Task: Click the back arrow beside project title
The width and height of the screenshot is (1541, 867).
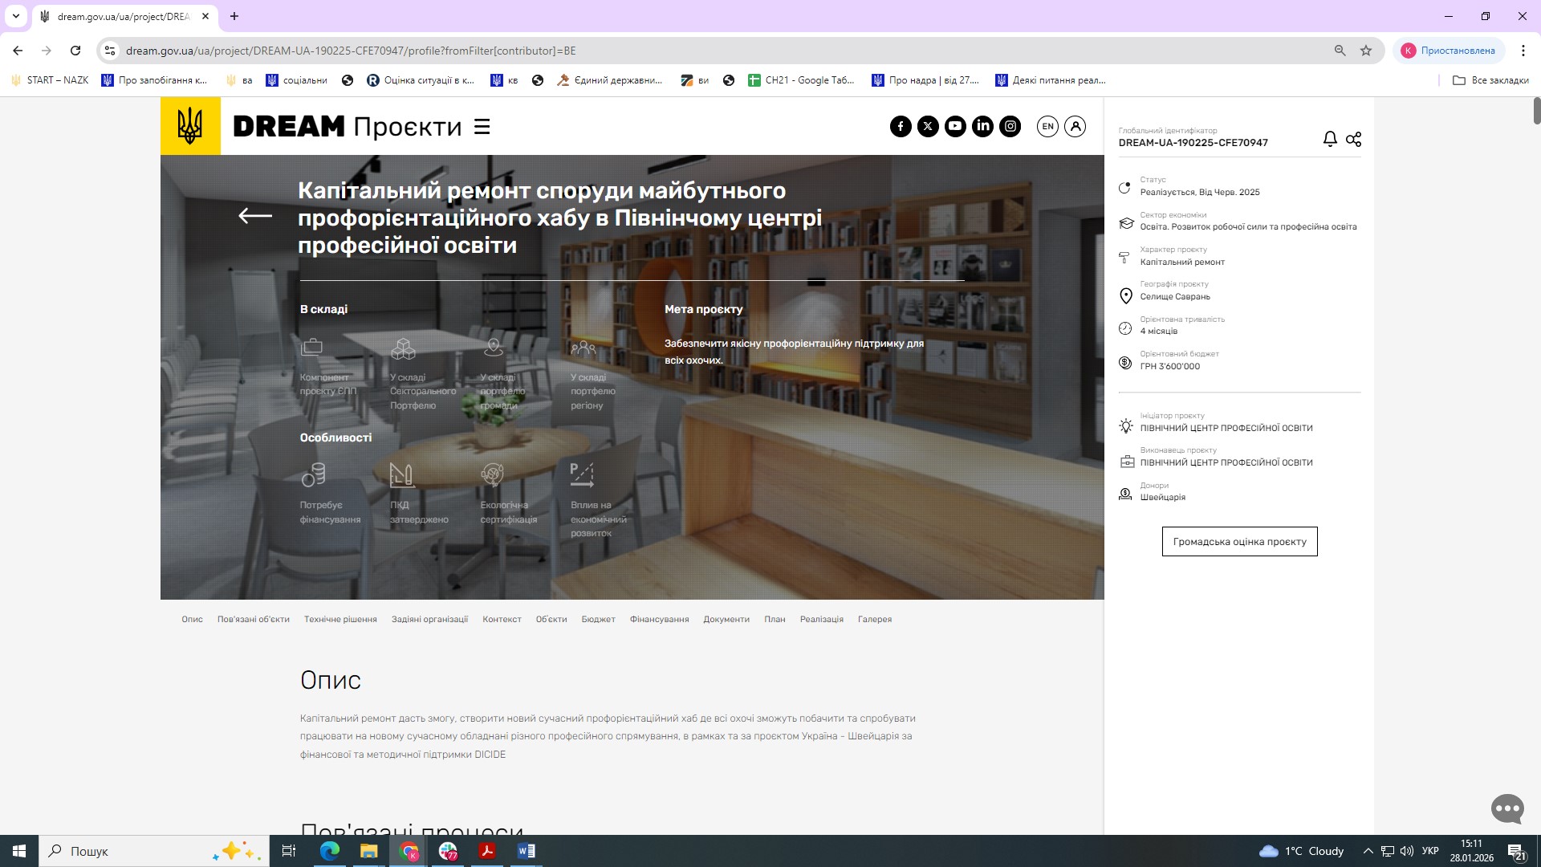Action: click(x=255, y=216)
